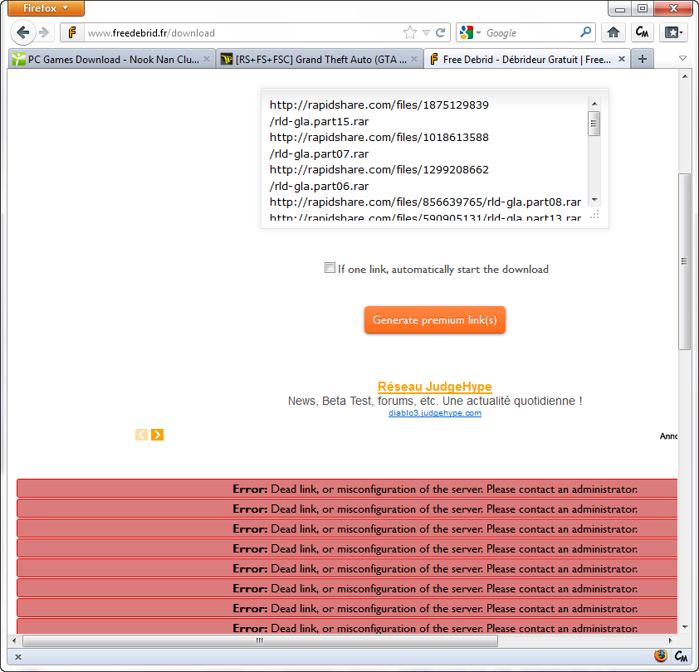
Task: Open the address bar history dropdown
Action: [x=426, y=32]
